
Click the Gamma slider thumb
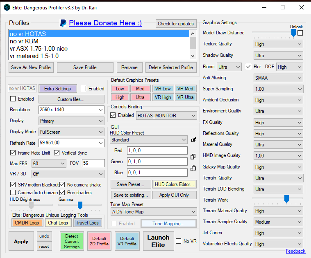point(80,205)
